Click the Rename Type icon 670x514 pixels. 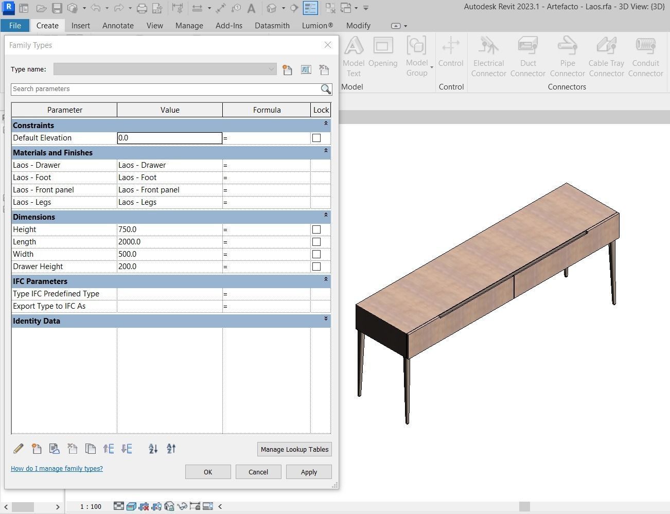[306, 69]
